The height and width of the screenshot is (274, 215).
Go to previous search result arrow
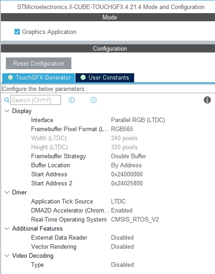(x=72, y=100)
